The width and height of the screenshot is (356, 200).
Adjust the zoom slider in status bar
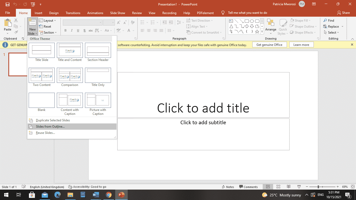click(x=318, y=187)
